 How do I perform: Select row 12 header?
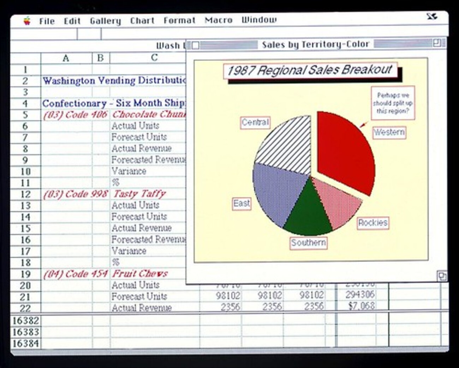[x=25, y=194]
